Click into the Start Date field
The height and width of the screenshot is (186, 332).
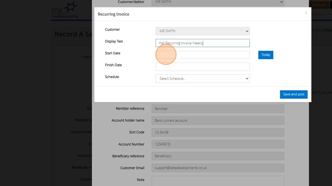pyautogui.click(x=202, y=55)
